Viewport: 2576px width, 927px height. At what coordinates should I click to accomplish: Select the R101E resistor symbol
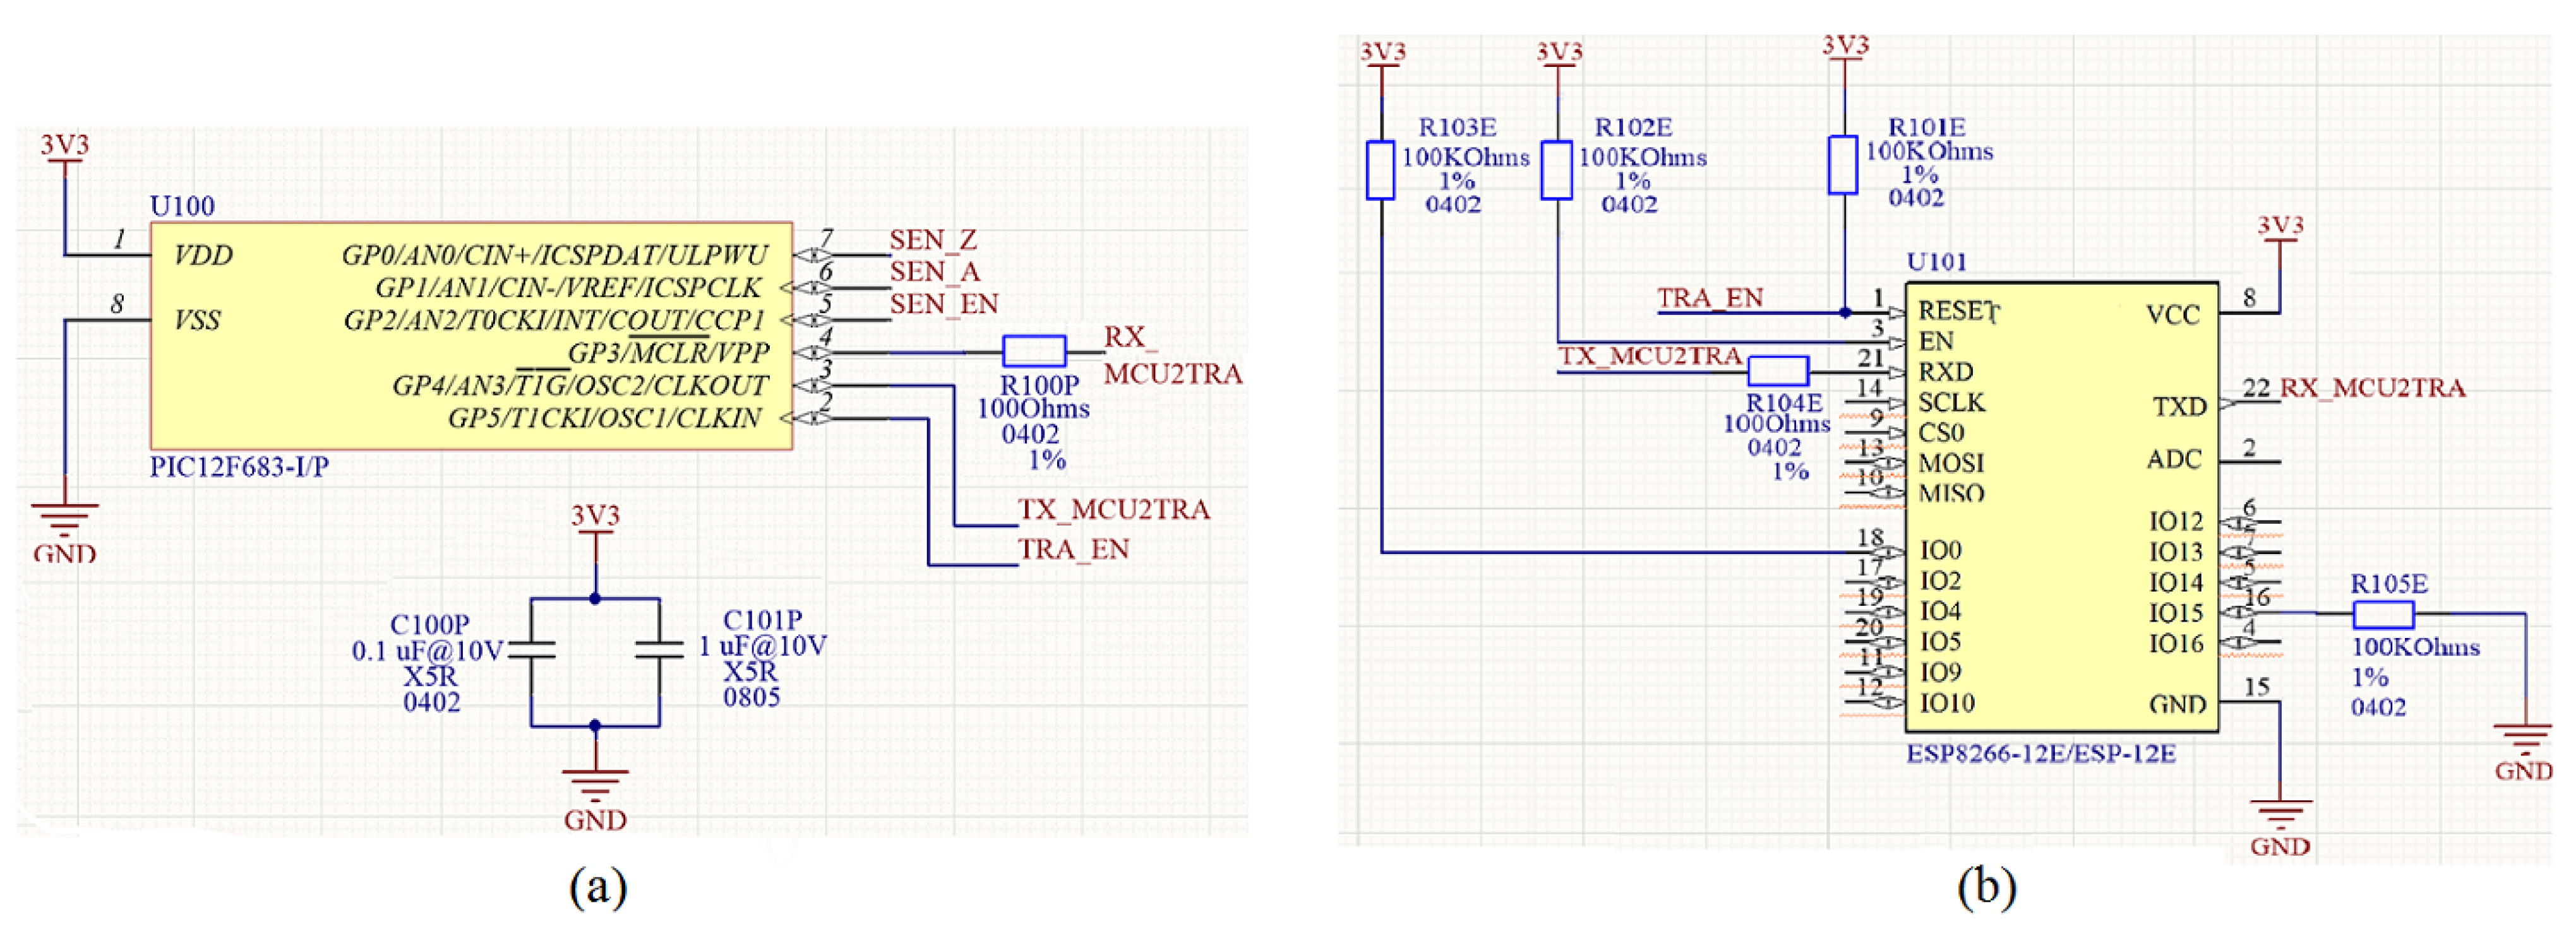point(1843,165)
